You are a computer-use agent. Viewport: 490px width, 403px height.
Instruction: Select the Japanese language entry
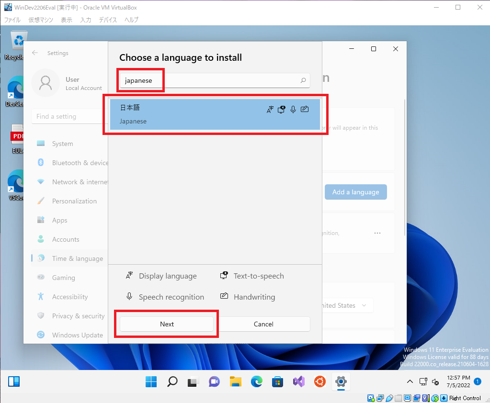point(215,114)
